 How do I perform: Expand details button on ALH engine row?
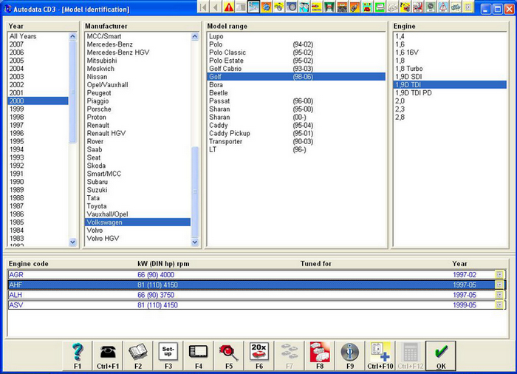point(499,295)
